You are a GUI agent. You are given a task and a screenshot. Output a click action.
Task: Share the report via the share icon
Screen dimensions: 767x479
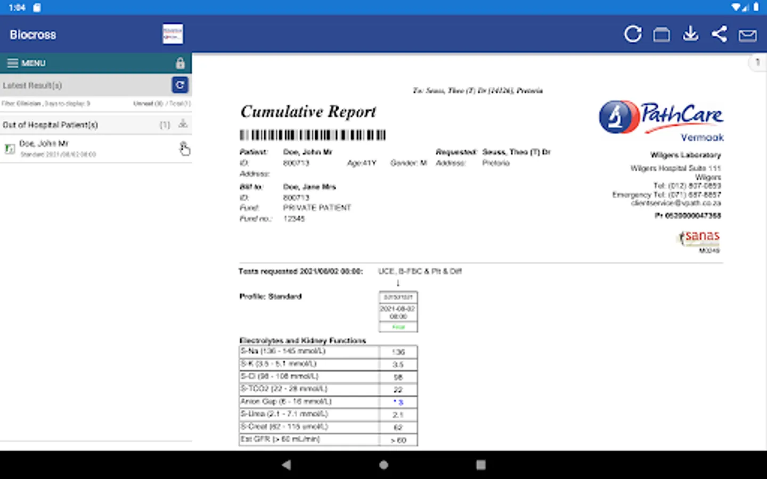pyautogui.click(x=719, y=34)
